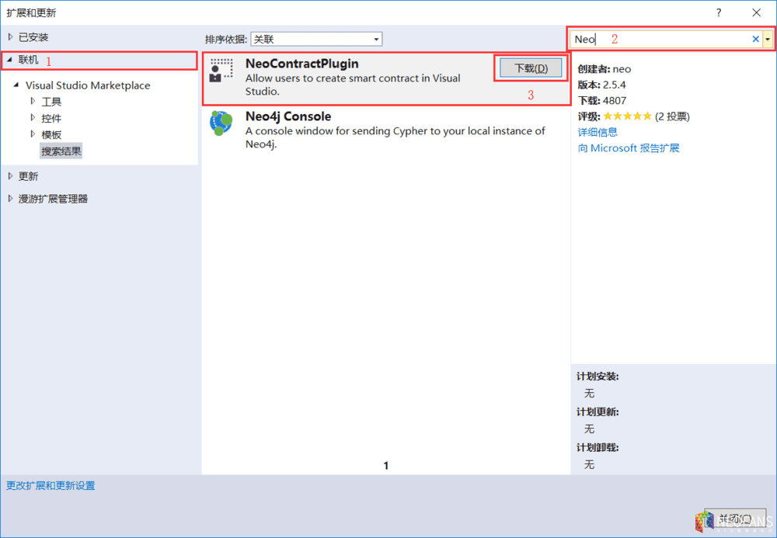Viewport: 777px width, 538px height.
Task: Close the Extensions and Updates dialog
Action: (x=756, y=13)
